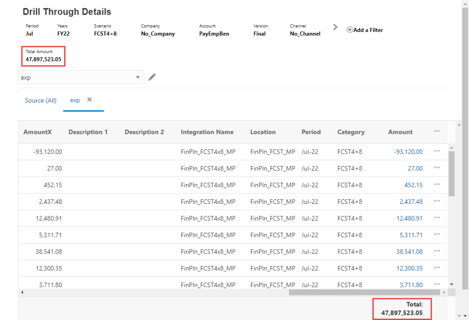Screen dimensions: 469x320
Task: Click the horizontal scrollbar thumb under table
Action: [x=364, y=292]
